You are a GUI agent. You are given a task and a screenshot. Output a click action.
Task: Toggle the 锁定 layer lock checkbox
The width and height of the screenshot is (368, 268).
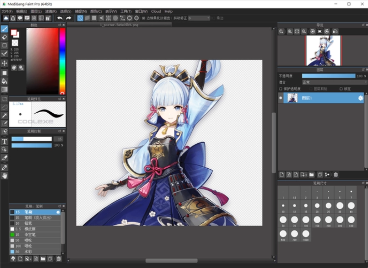[x=341, y=89]
